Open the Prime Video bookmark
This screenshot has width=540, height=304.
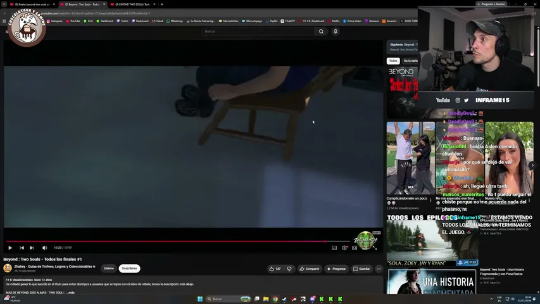point(352,21)
